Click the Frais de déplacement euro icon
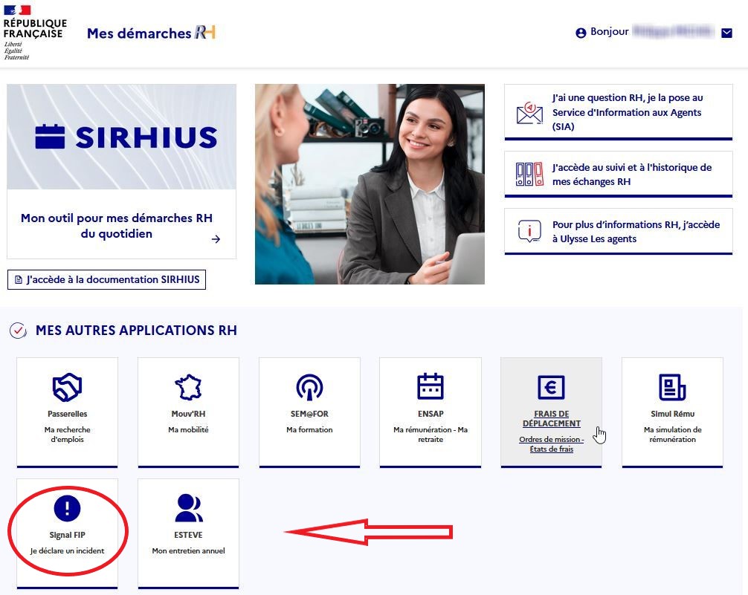 (x=552, y=387)
